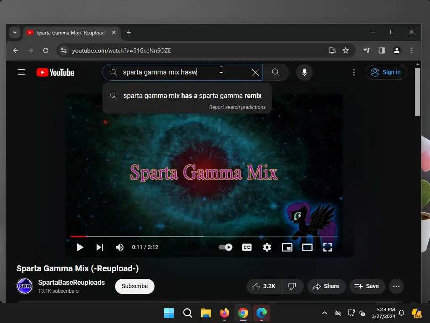Open YouTube settings three-dot menu
Screen dimensions: 430x323
coord(354,72)
